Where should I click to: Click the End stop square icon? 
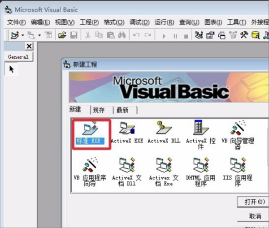(186, 36)
